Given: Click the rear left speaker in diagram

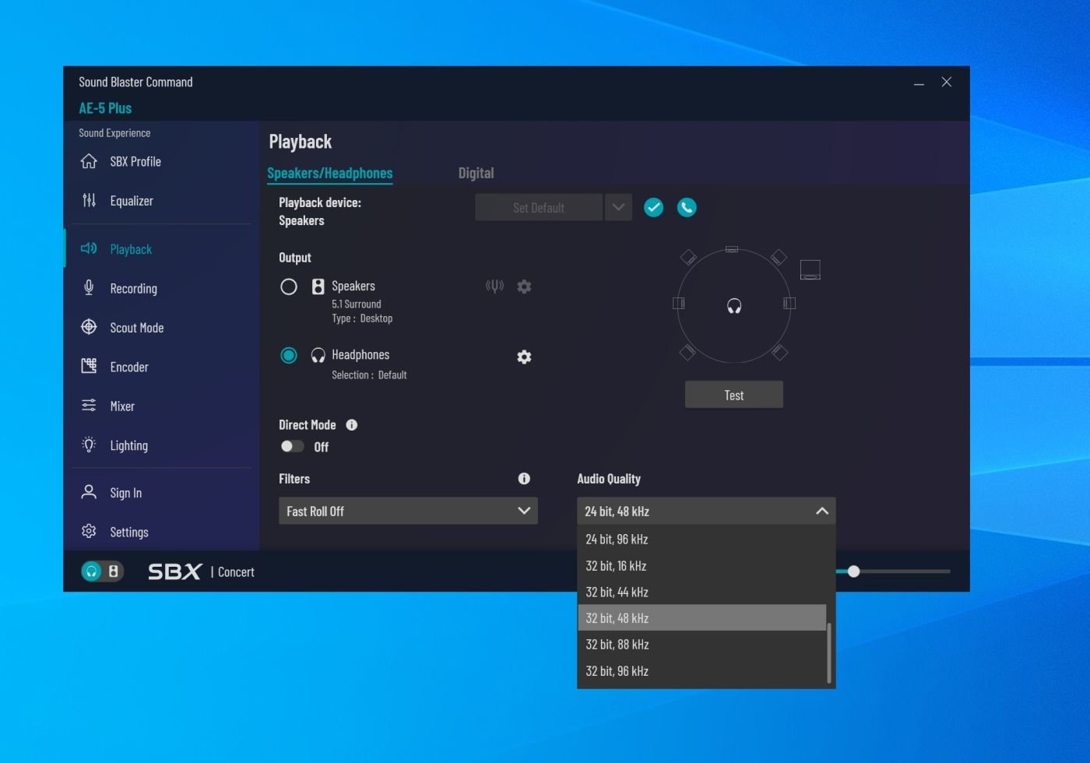Looking at the screenshot, I should click(x=687, y=352).
